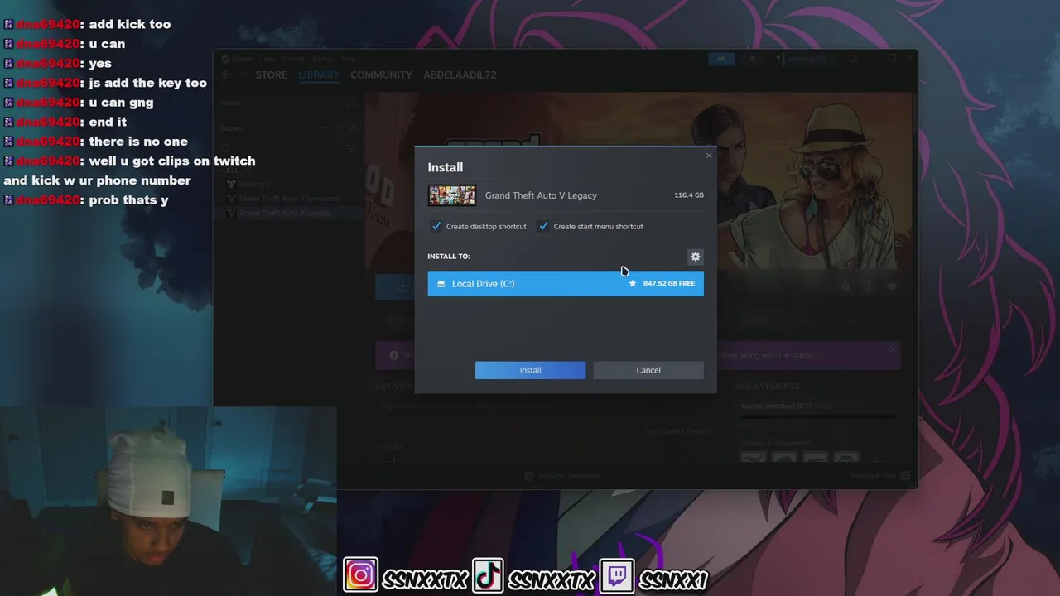Click Manage Downloads at bottom of Steam
This screenshot has height=596, width=1060.
click(x=563, y=476)
